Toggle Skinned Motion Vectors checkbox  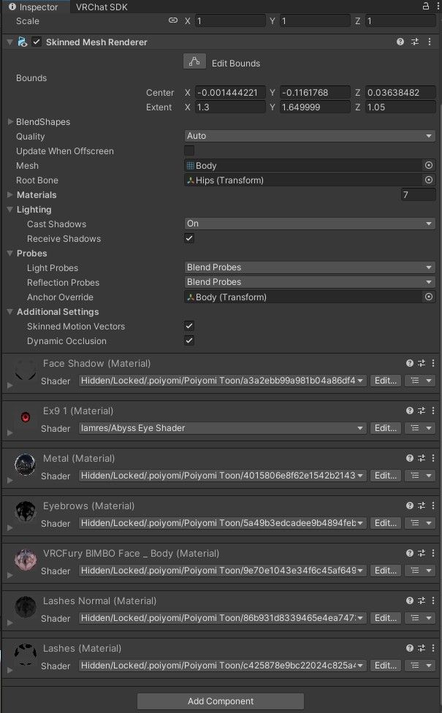[x=189, y=326]
